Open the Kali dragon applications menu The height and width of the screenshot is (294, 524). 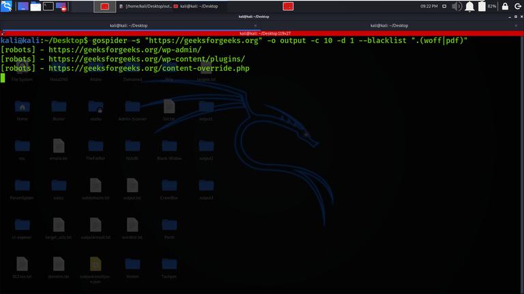6,6
